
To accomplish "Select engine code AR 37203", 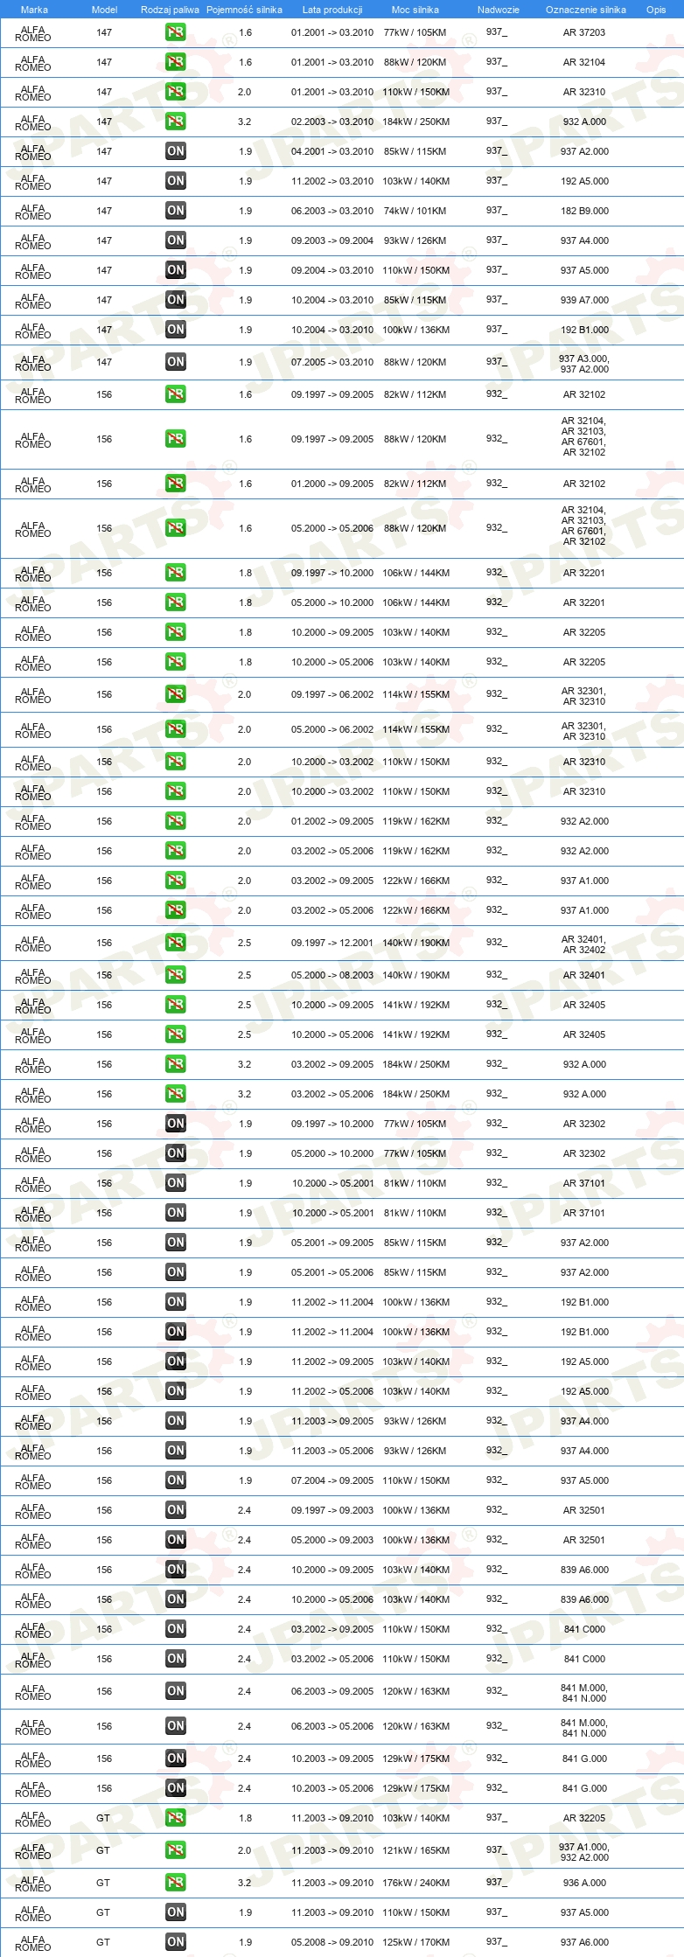I will point(584,32).
